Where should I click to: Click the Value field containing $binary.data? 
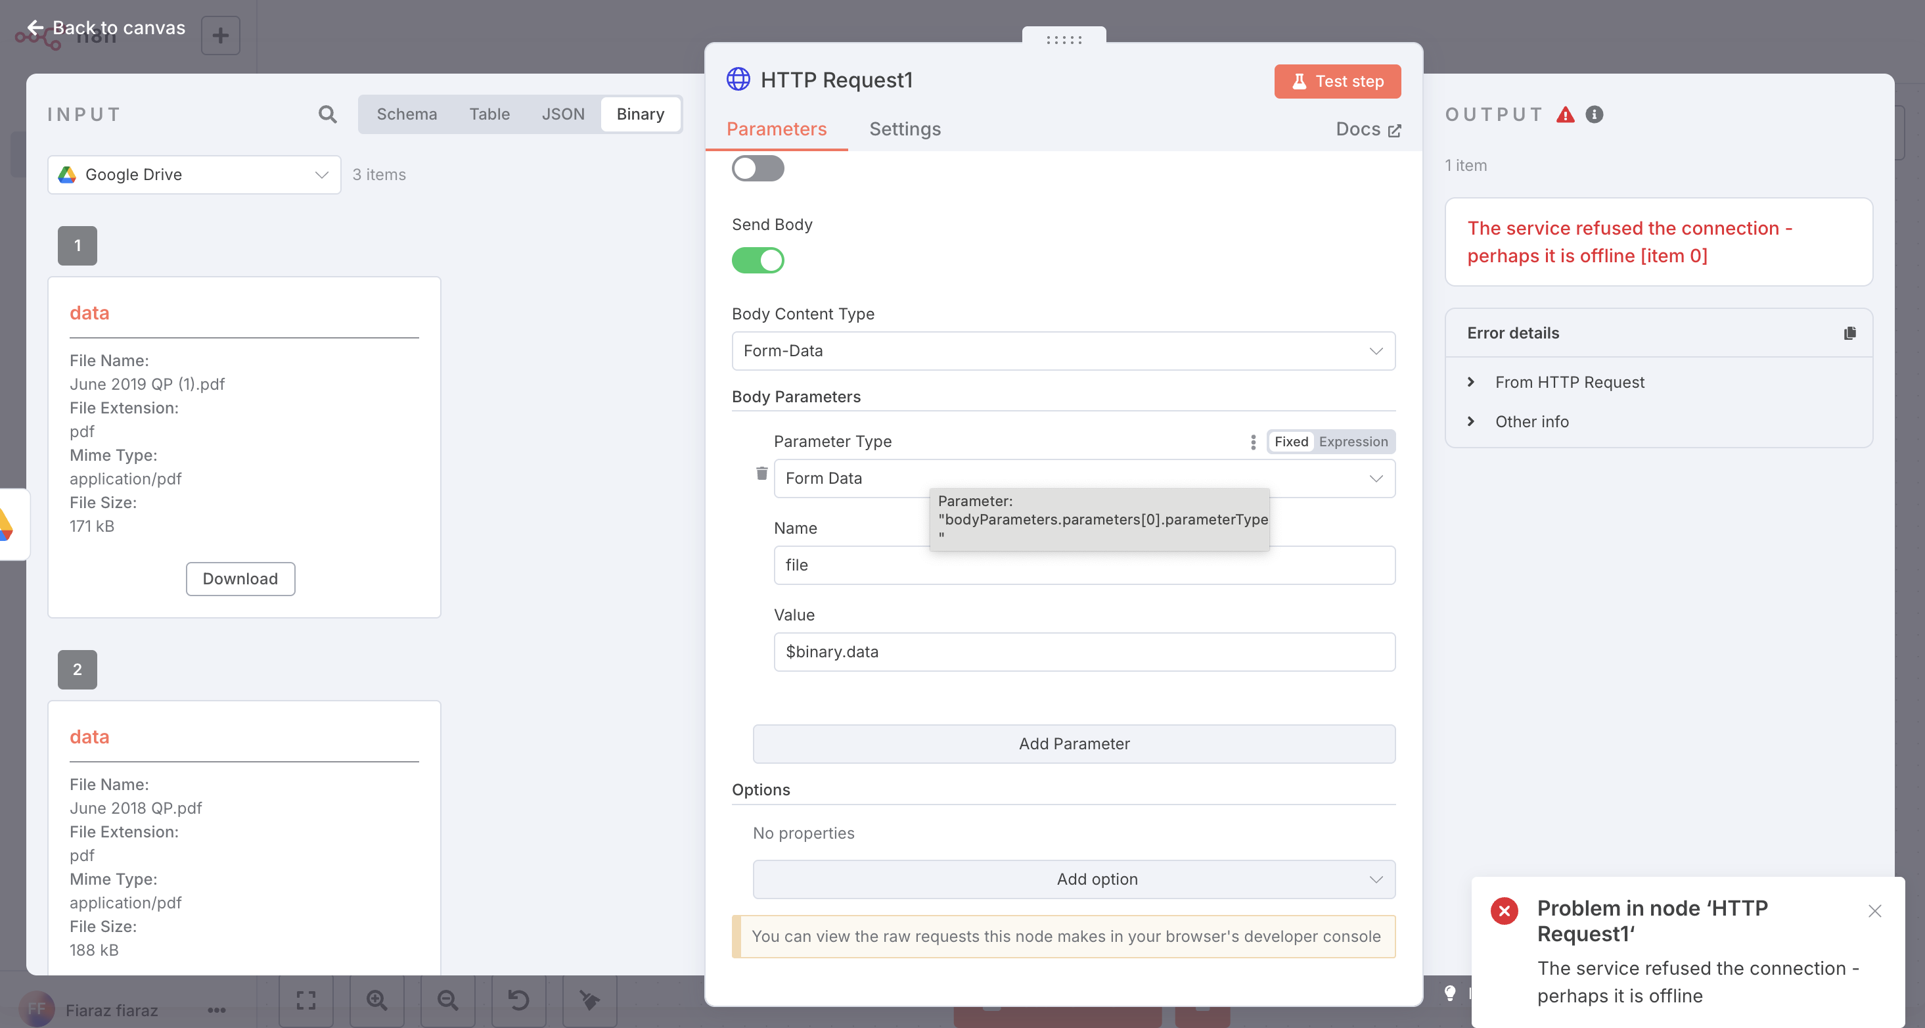[x=1083, y=651]
